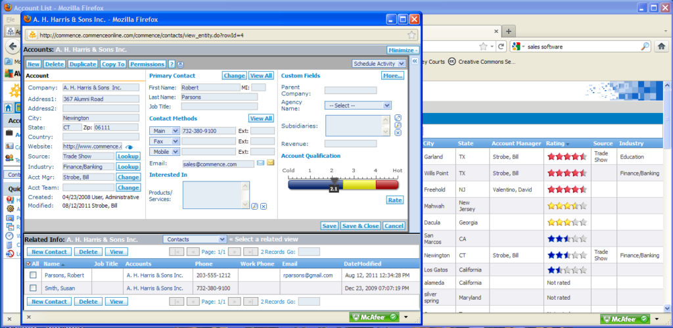
Task: Click the Phone column header in contacts table
Action: 204,264
